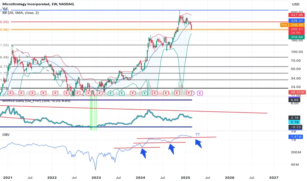The height and width of the screenshot is (181, 307).
Task: Click the 2025 time axis label
Action: tap(185, 178)
